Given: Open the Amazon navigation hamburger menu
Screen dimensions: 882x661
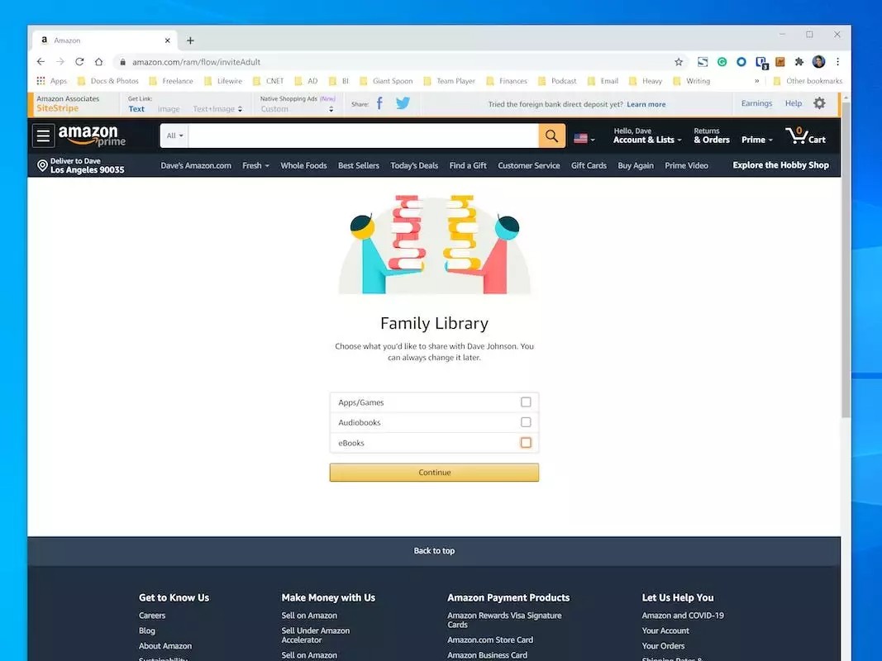Looking at the screenshot, I should point(42,135).
